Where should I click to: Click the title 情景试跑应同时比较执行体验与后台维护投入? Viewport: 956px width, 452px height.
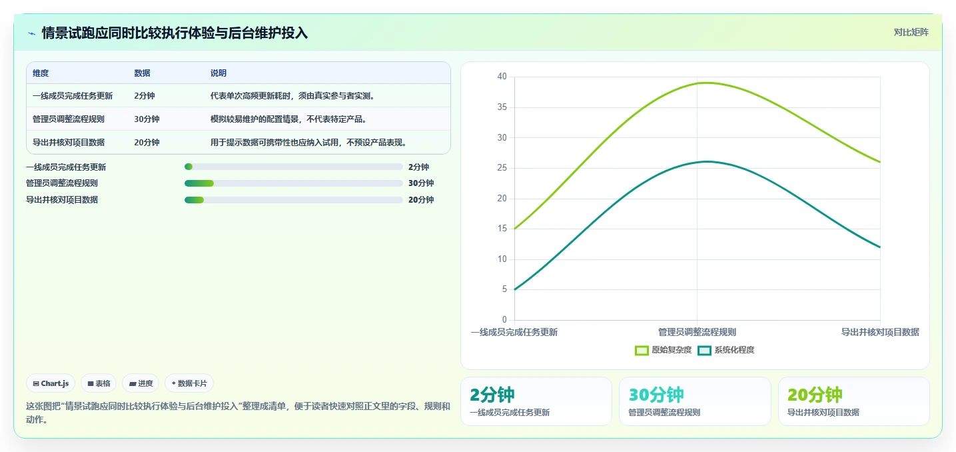(175, 33)
